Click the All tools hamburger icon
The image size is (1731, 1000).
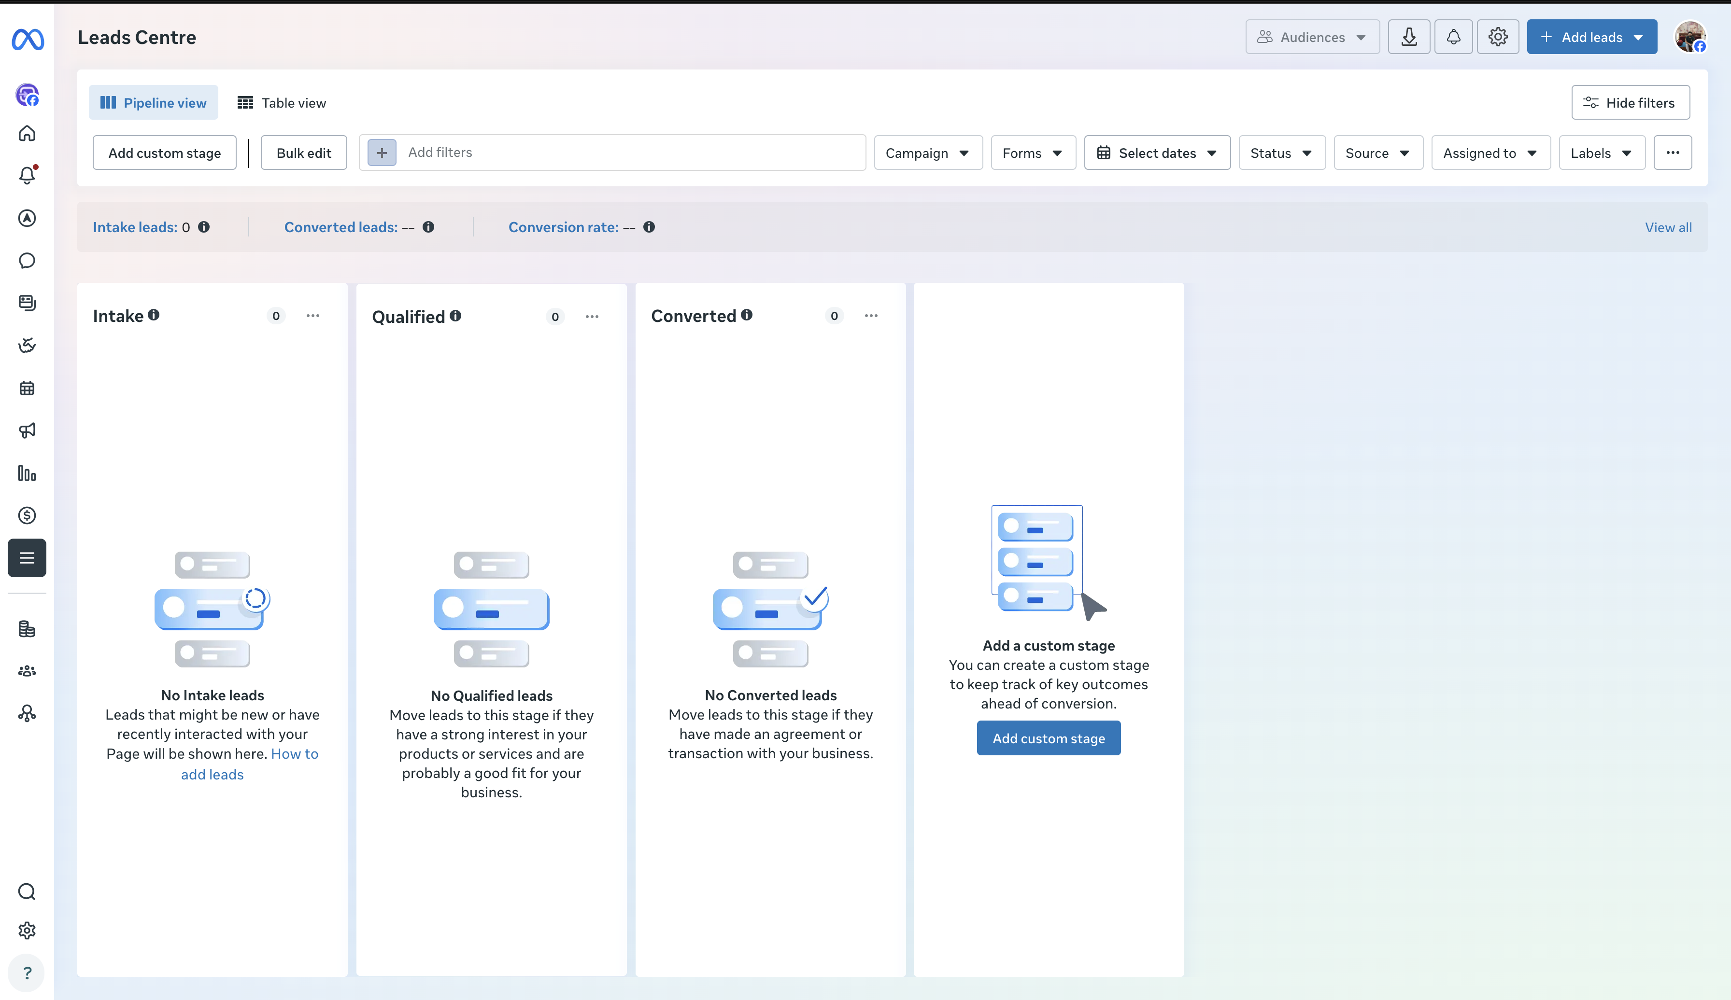(27, 558)
